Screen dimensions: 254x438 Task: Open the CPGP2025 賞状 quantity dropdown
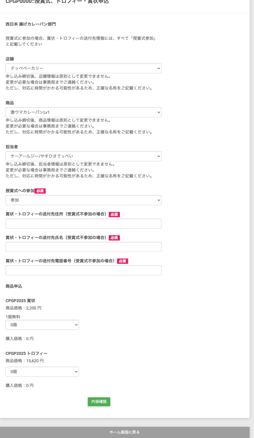(42, 325)
